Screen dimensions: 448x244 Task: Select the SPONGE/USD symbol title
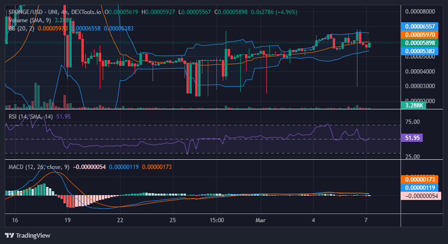pyautogui.click(x=26, y=12)
